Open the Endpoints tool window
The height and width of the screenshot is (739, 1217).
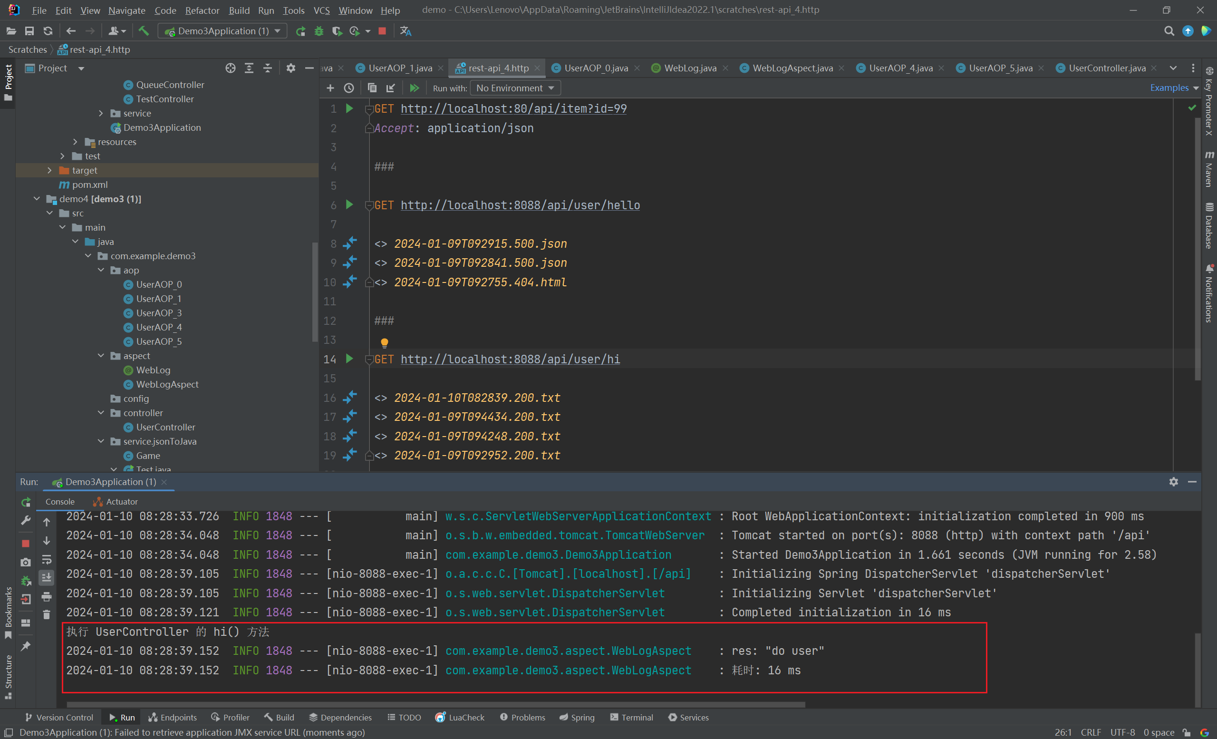pos(173,718)
